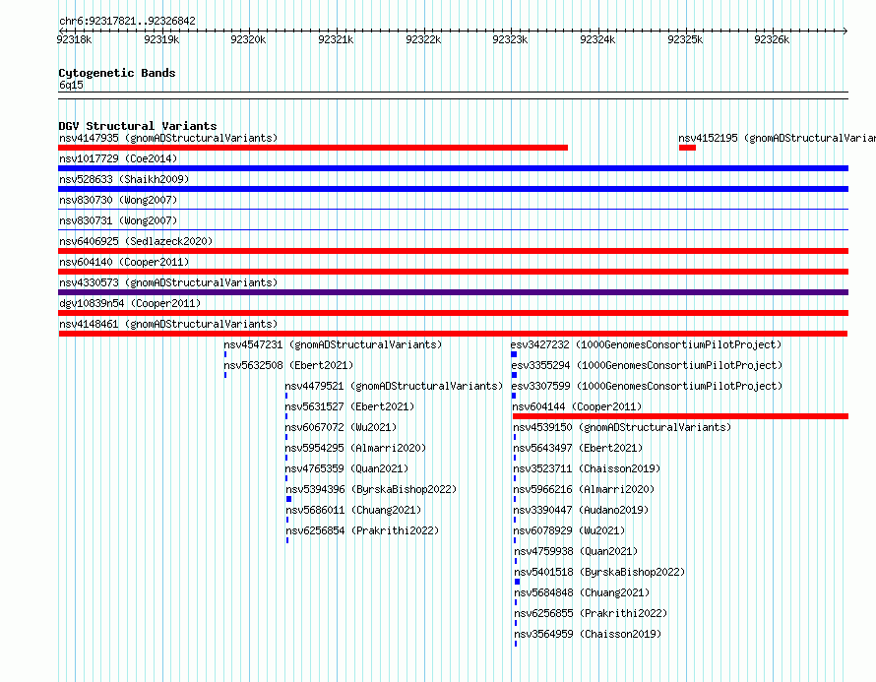Viewport: 876px width, 682px height.
Task: Open nsv5954295 (Almarri2020) label
Action: 355,448
